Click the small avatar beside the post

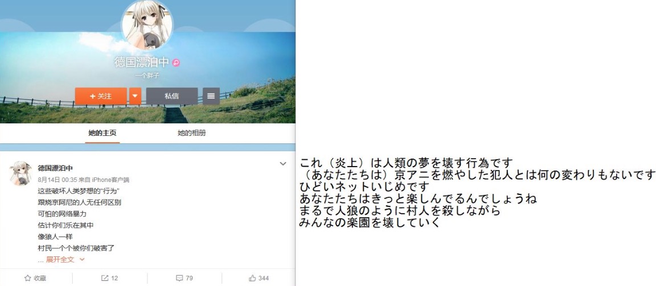20,173
